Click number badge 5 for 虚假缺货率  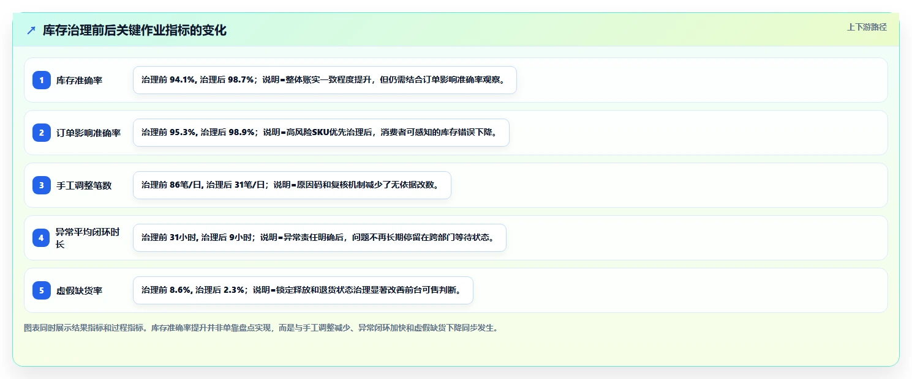pyautogui.click(x=42, y=290)
